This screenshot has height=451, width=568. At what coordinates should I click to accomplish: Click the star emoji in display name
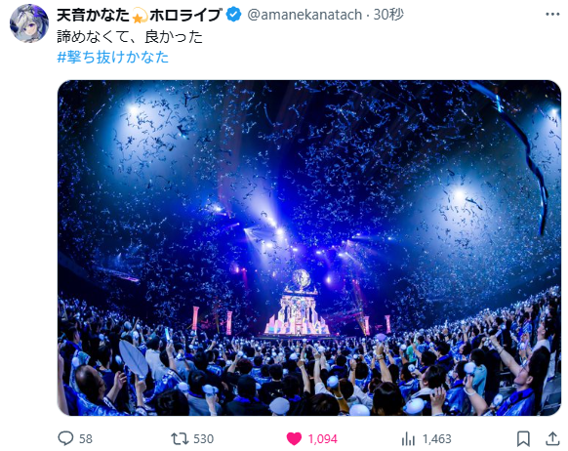click(139, 16)
